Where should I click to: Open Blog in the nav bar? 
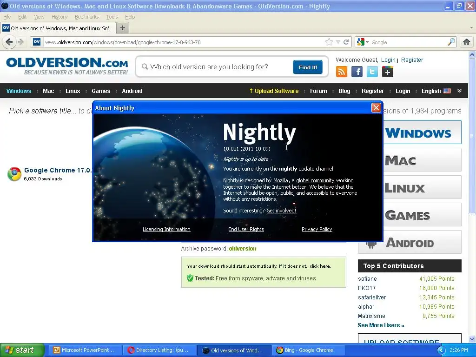[x=344, y=91]
